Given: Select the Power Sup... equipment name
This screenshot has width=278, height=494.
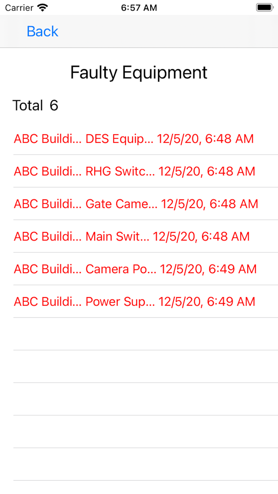Looking at the screenshot, I should [120, 301].
